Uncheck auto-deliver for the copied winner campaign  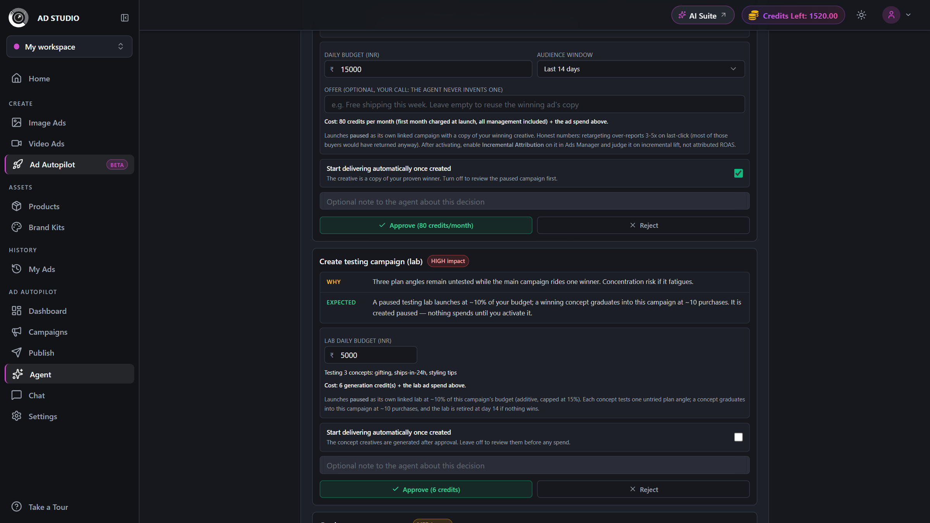tap(738, 173)
